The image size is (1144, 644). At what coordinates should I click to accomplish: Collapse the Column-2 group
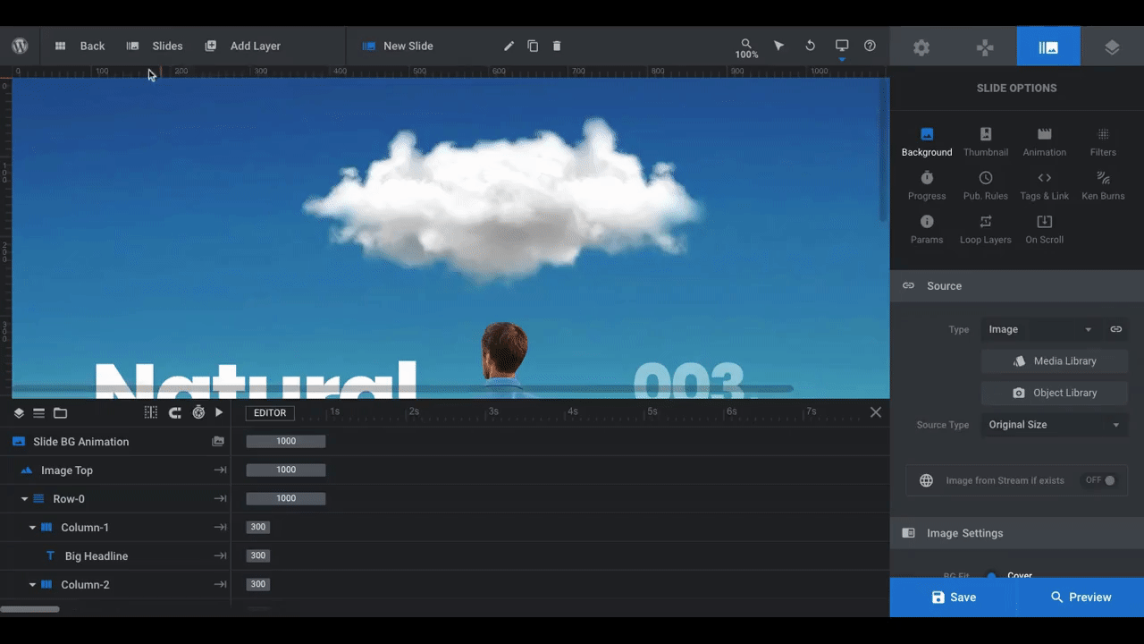tap(33, 585)
